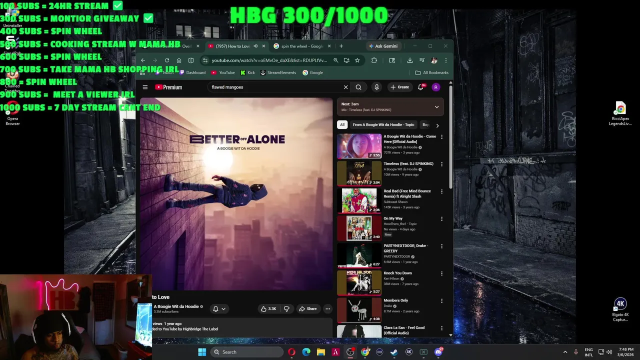This screenshot has width=640, height=360.
Task: Open the All Bookmarks folder
Action: (x=431, y=72)
